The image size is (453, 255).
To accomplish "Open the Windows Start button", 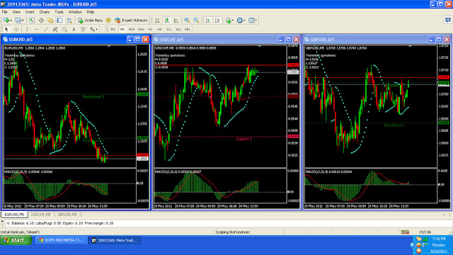I will tap(16, 240).
